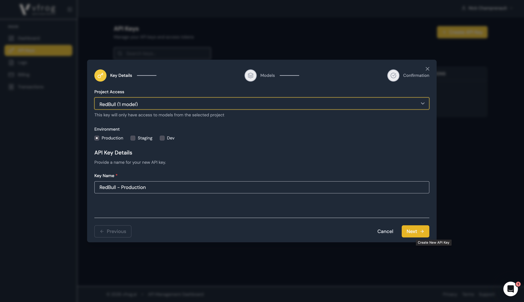The image size is (524, 302).
Task: Click the yellow key icon for Key Details
Action: pos(100,76)
